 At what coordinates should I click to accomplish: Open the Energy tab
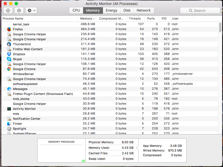(x=112, y=10)
